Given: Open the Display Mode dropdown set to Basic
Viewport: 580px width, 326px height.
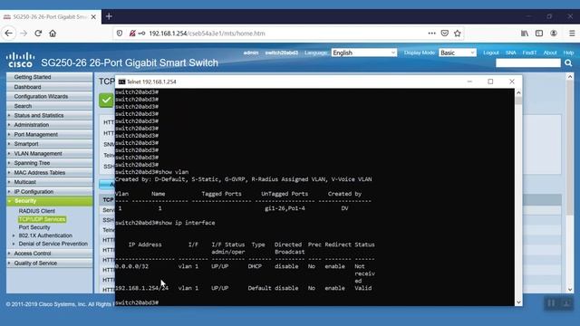Looking at the screenshot, I should point(458,53).
